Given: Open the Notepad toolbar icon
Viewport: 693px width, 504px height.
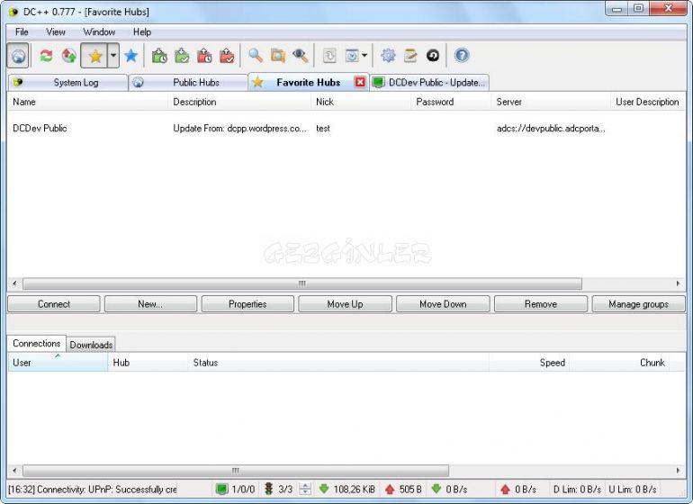Looking at the screenshot, I should (410, 56).
